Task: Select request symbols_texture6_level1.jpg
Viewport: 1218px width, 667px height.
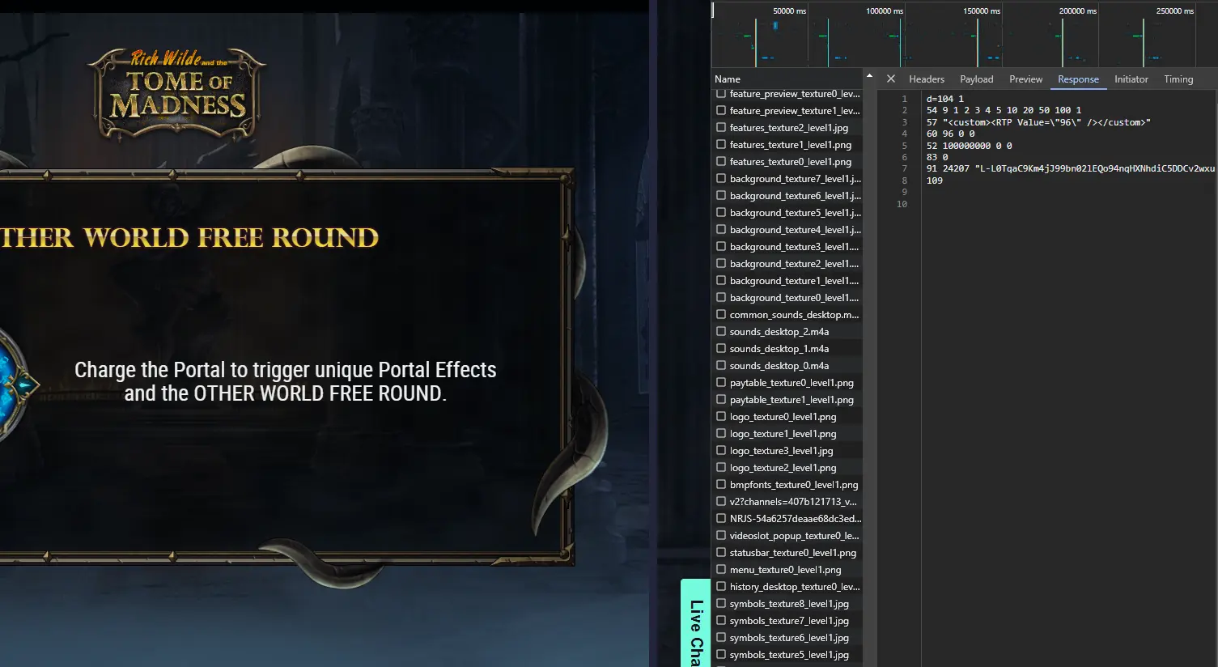Action: (x=789, y=638)
